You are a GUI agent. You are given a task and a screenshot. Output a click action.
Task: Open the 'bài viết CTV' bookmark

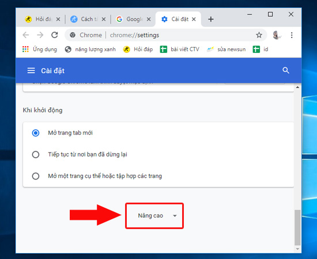179,49
